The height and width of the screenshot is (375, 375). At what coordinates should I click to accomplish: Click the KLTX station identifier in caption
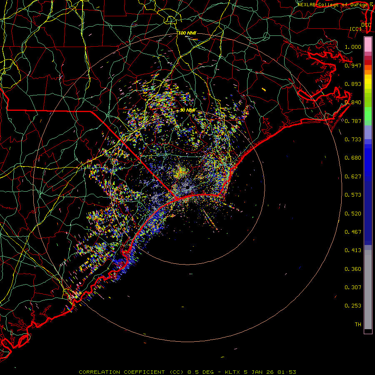point(232,372)
